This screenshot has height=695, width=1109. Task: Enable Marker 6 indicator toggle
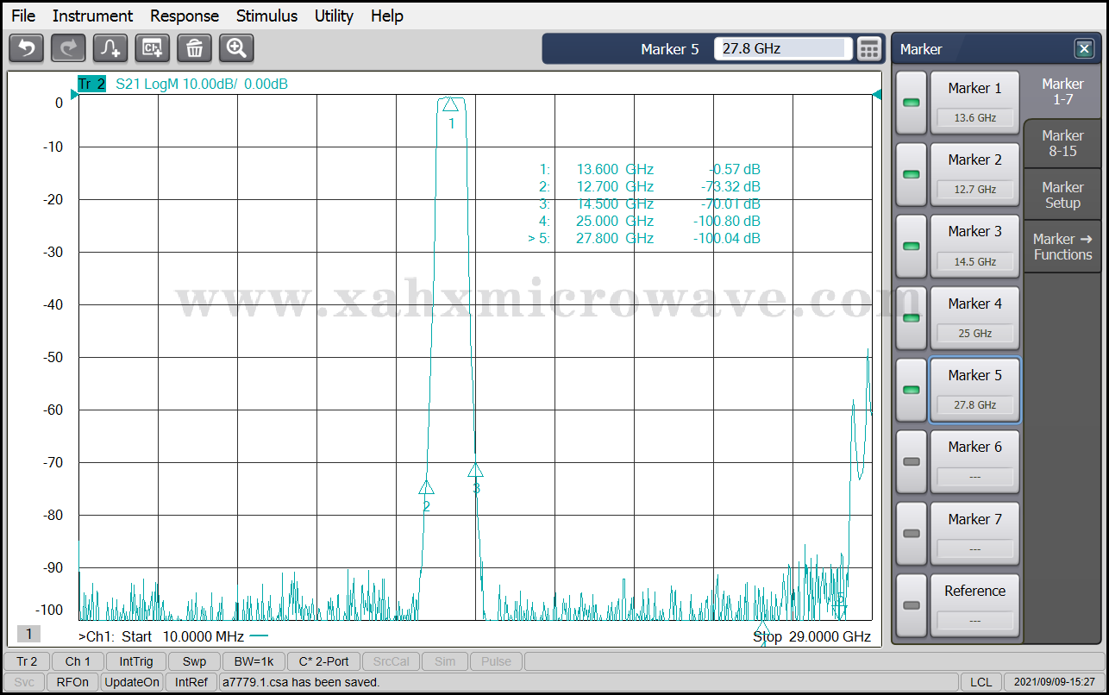[912, 461]
